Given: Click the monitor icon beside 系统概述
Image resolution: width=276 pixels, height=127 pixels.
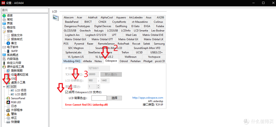Looking at the screenshot, I should (x=4, y=55).
